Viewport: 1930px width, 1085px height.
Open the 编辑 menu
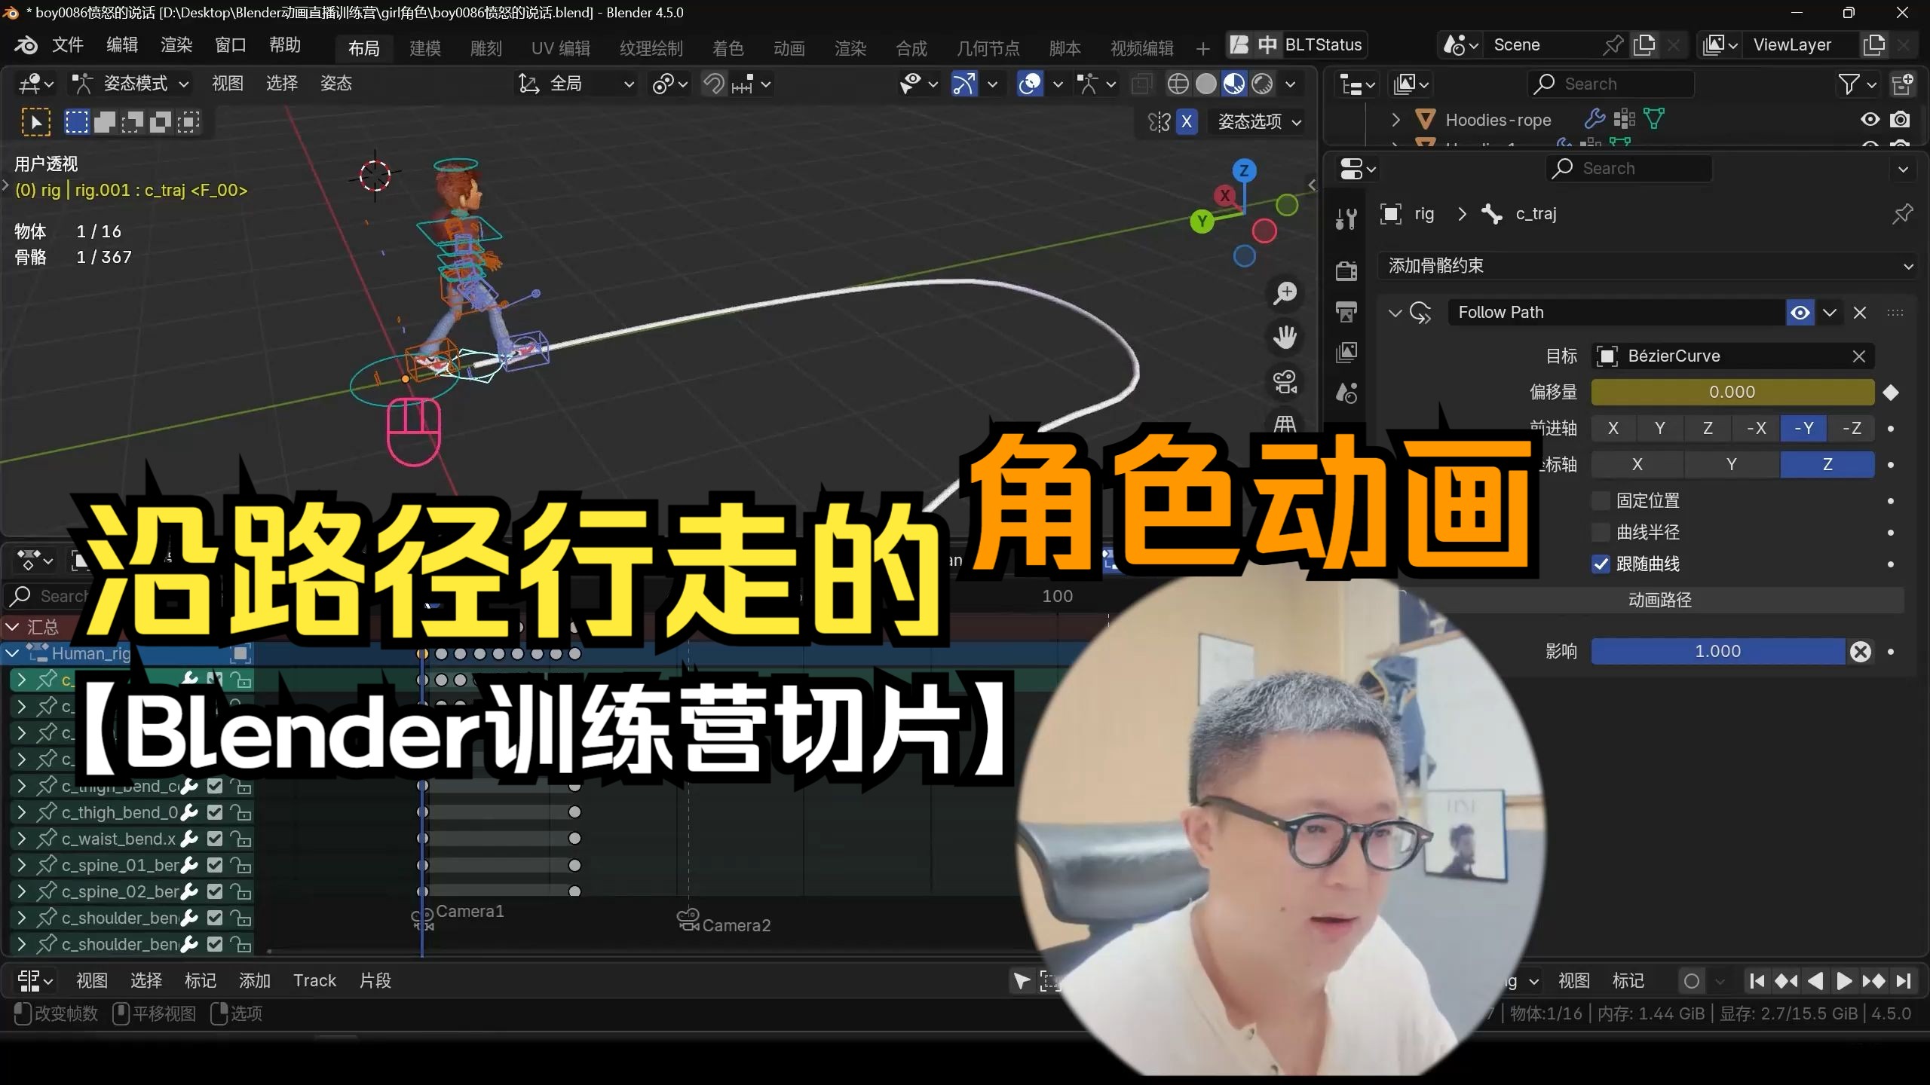122,45
